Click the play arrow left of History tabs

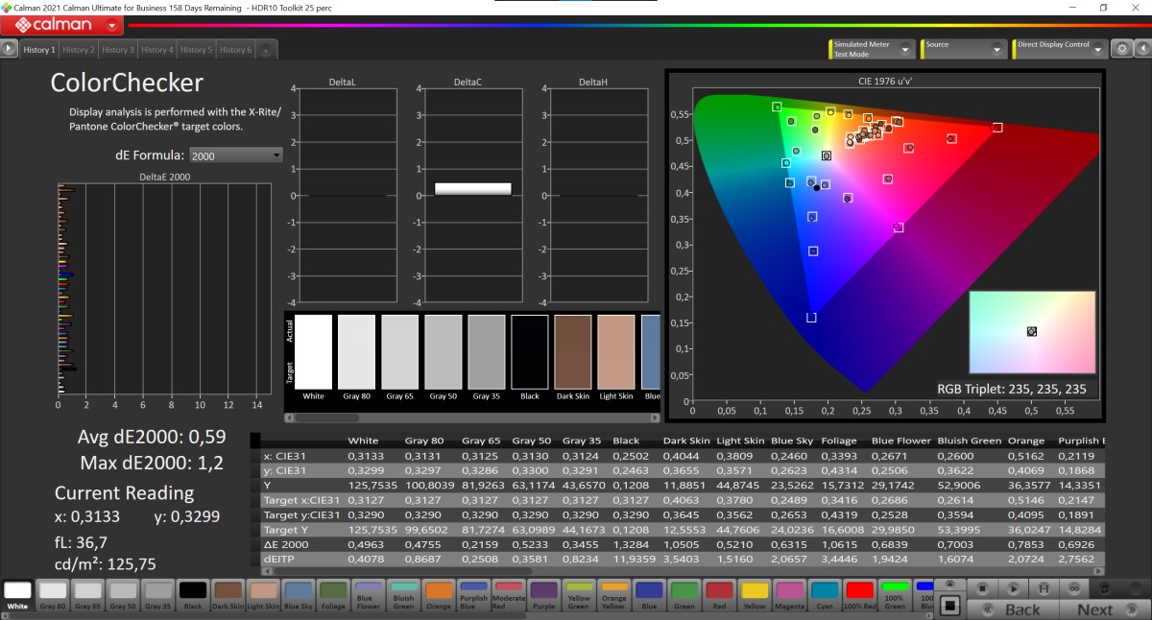click(10, 49)
